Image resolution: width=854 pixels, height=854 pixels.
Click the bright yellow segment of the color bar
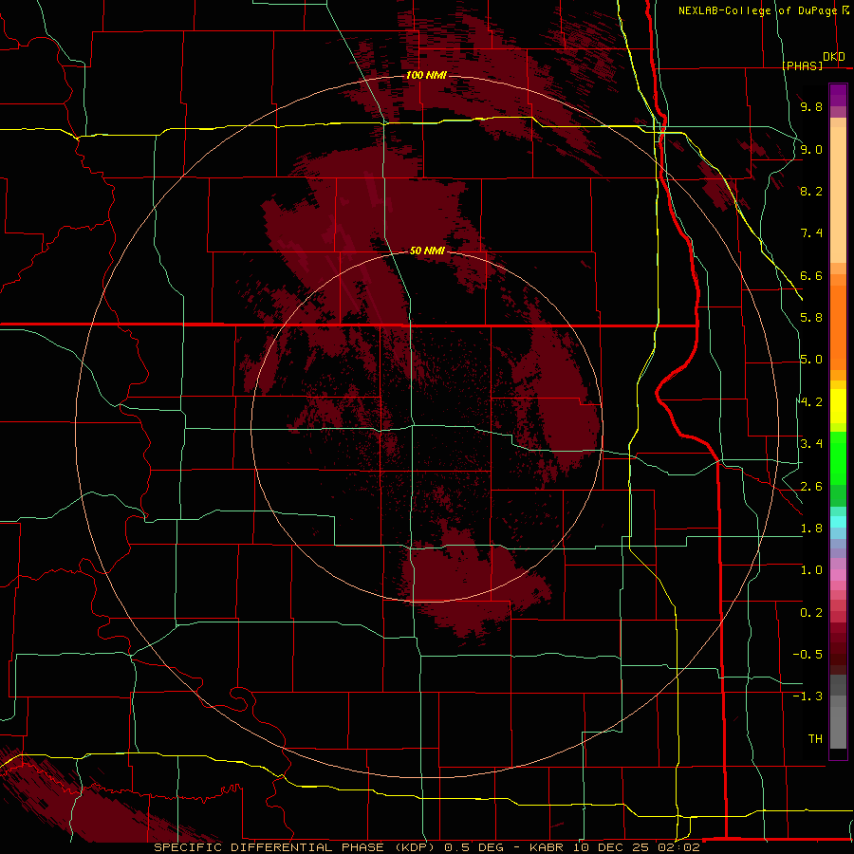pos(838,406)
